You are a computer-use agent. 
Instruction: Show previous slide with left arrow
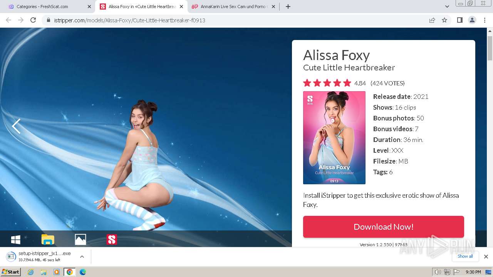16,126
